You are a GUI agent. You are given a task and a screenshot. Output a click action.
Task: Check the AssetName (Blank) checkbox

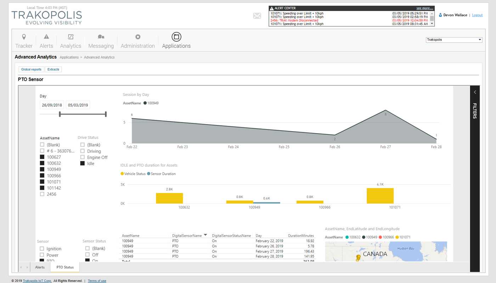[42, 145]
